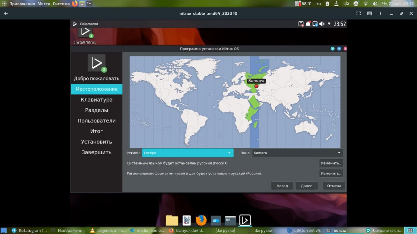Image resolution: width=417 pixels, height=234 pixels.
Task: Click Изменить for system language
Action: (331, 163)
